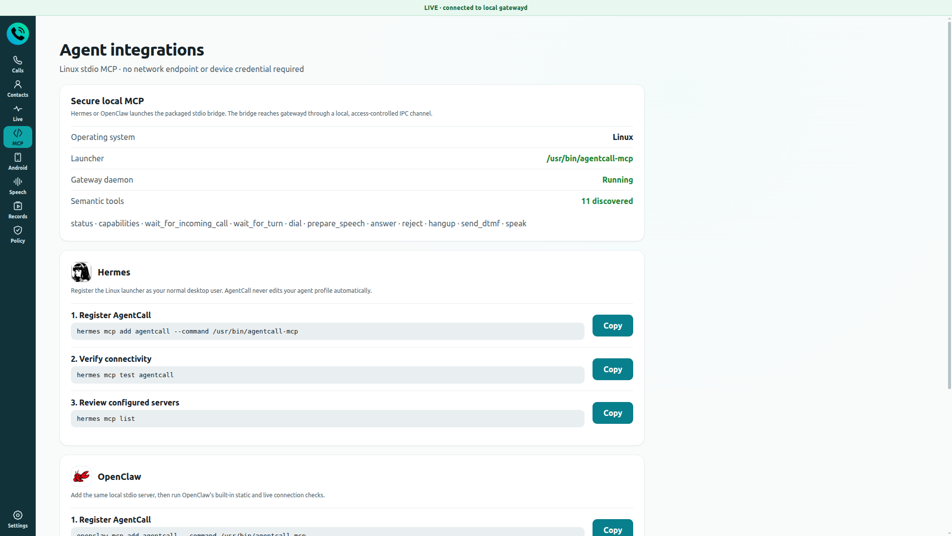The height and width of the screenshot is (536, 952).
Task: Click the Gateway daemon Running status
Action: (617, 180)
